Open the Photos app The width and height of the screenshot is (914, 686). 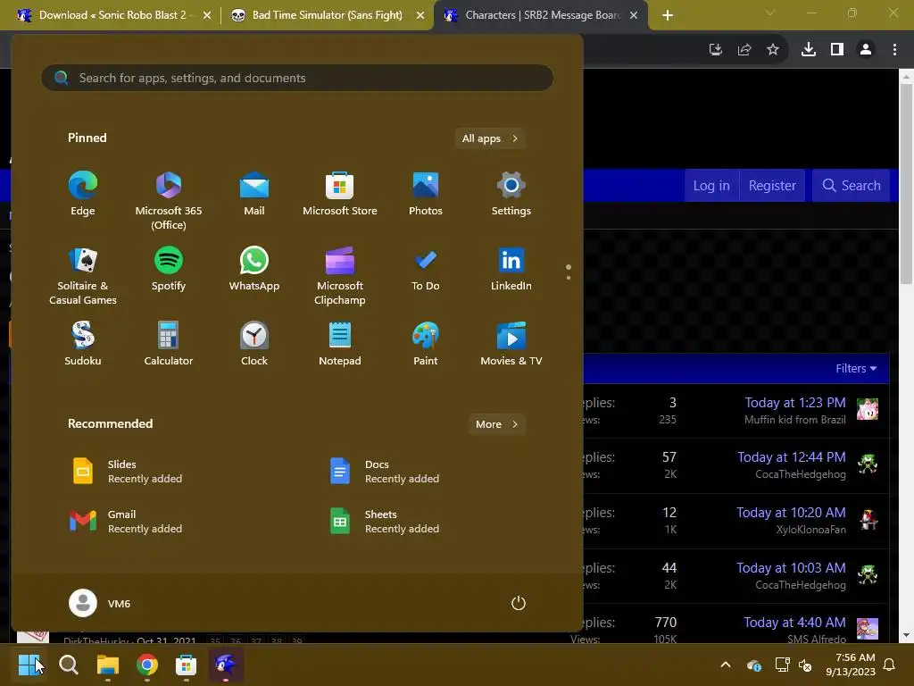click(x=426, y=194)
